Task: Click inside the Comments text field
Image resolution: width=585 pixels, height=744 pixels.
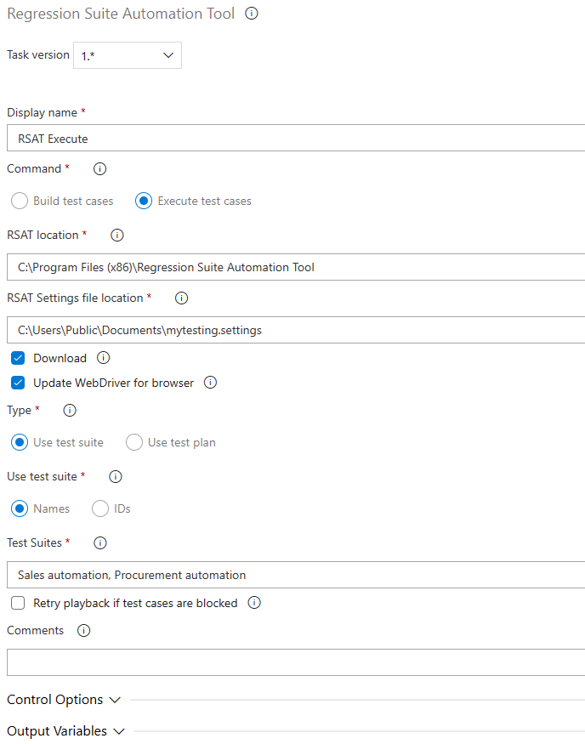Action: (255, 662)
